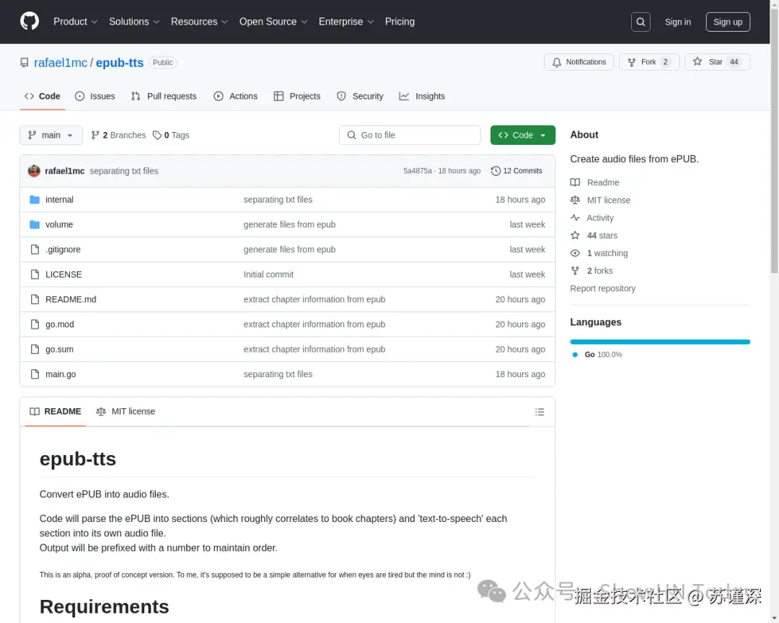
Task: Open the Security tab
Action: 360,97
